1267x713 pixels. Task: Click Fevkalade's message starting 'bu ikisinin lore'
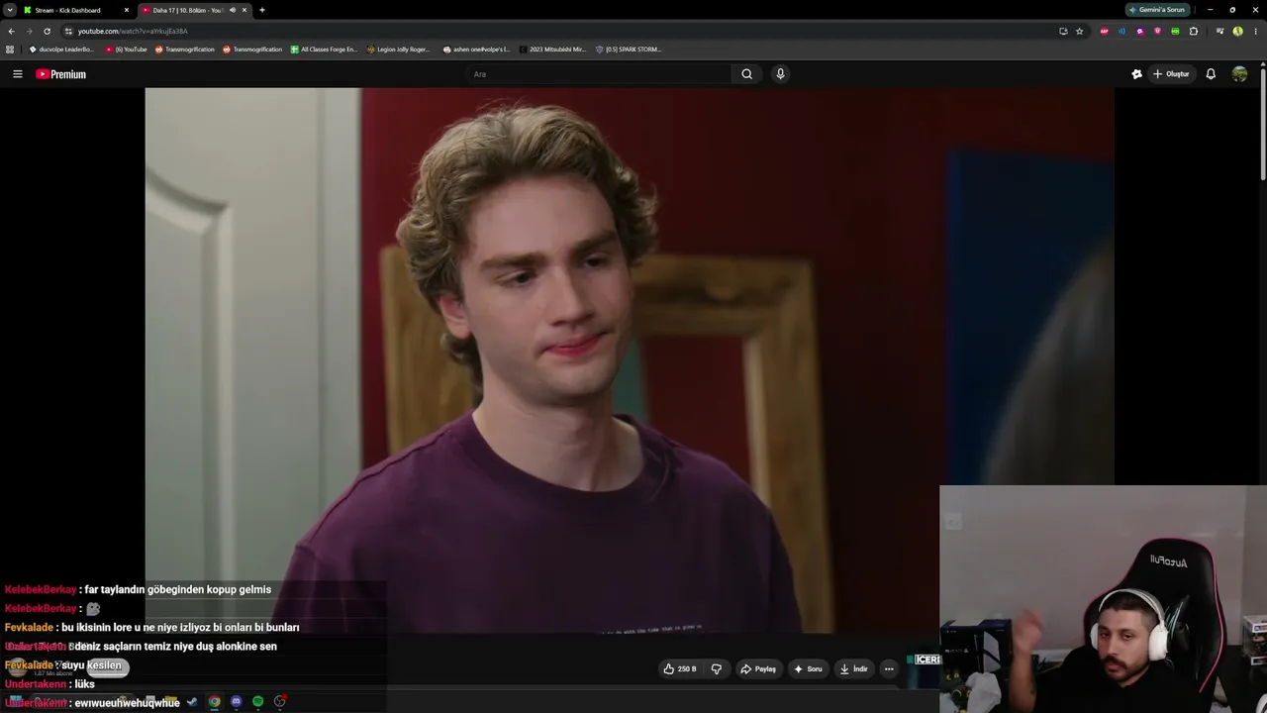click(180, 628)
